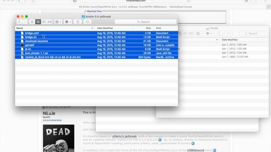Viewport: 271px width, 152px height.
Task: Click the developer.keystore file icon
Action: (x=22, y=41)
